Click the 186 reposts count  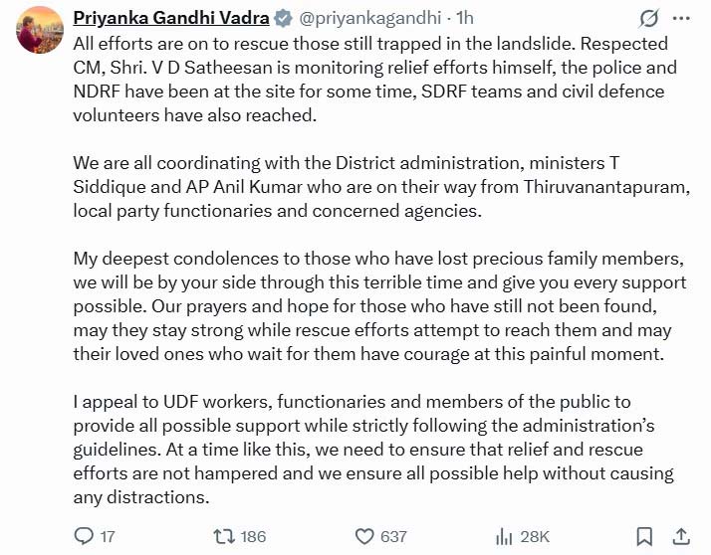[253, 537]
